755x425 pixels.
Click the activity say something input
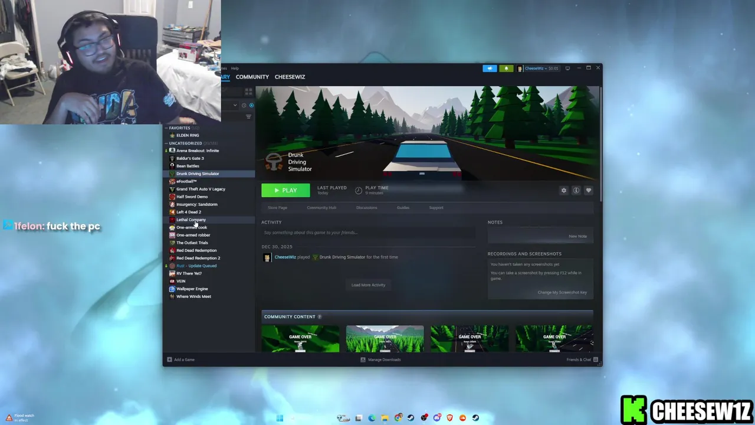point(368,233)
